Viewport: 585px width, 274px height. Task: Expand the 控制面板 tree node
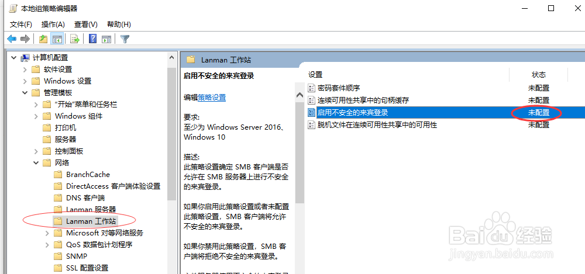click(x=36, y=151)
